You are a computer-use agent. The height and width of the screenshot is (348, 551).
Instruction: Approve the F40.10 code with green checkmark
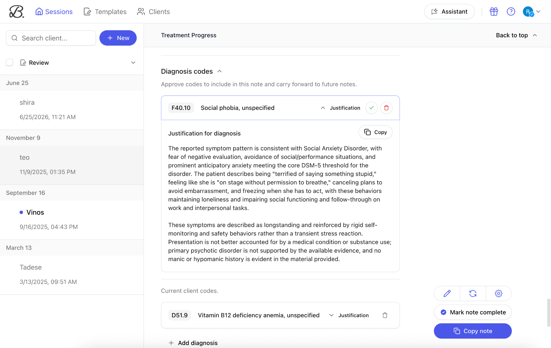(x=371, y=108)
